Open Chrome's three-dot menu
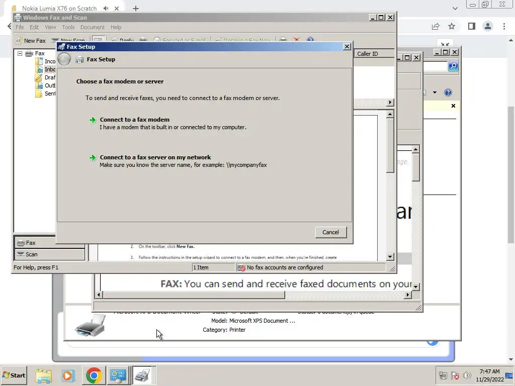The height and width of the screenshot is (386, 515). (x=504, y=26)
